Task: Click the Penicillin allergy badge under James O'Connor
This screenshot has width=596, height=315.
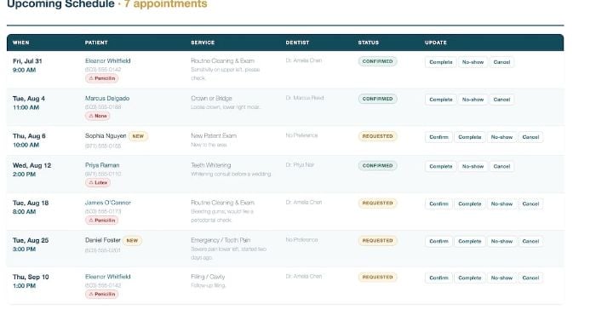Action: point(102,220)
